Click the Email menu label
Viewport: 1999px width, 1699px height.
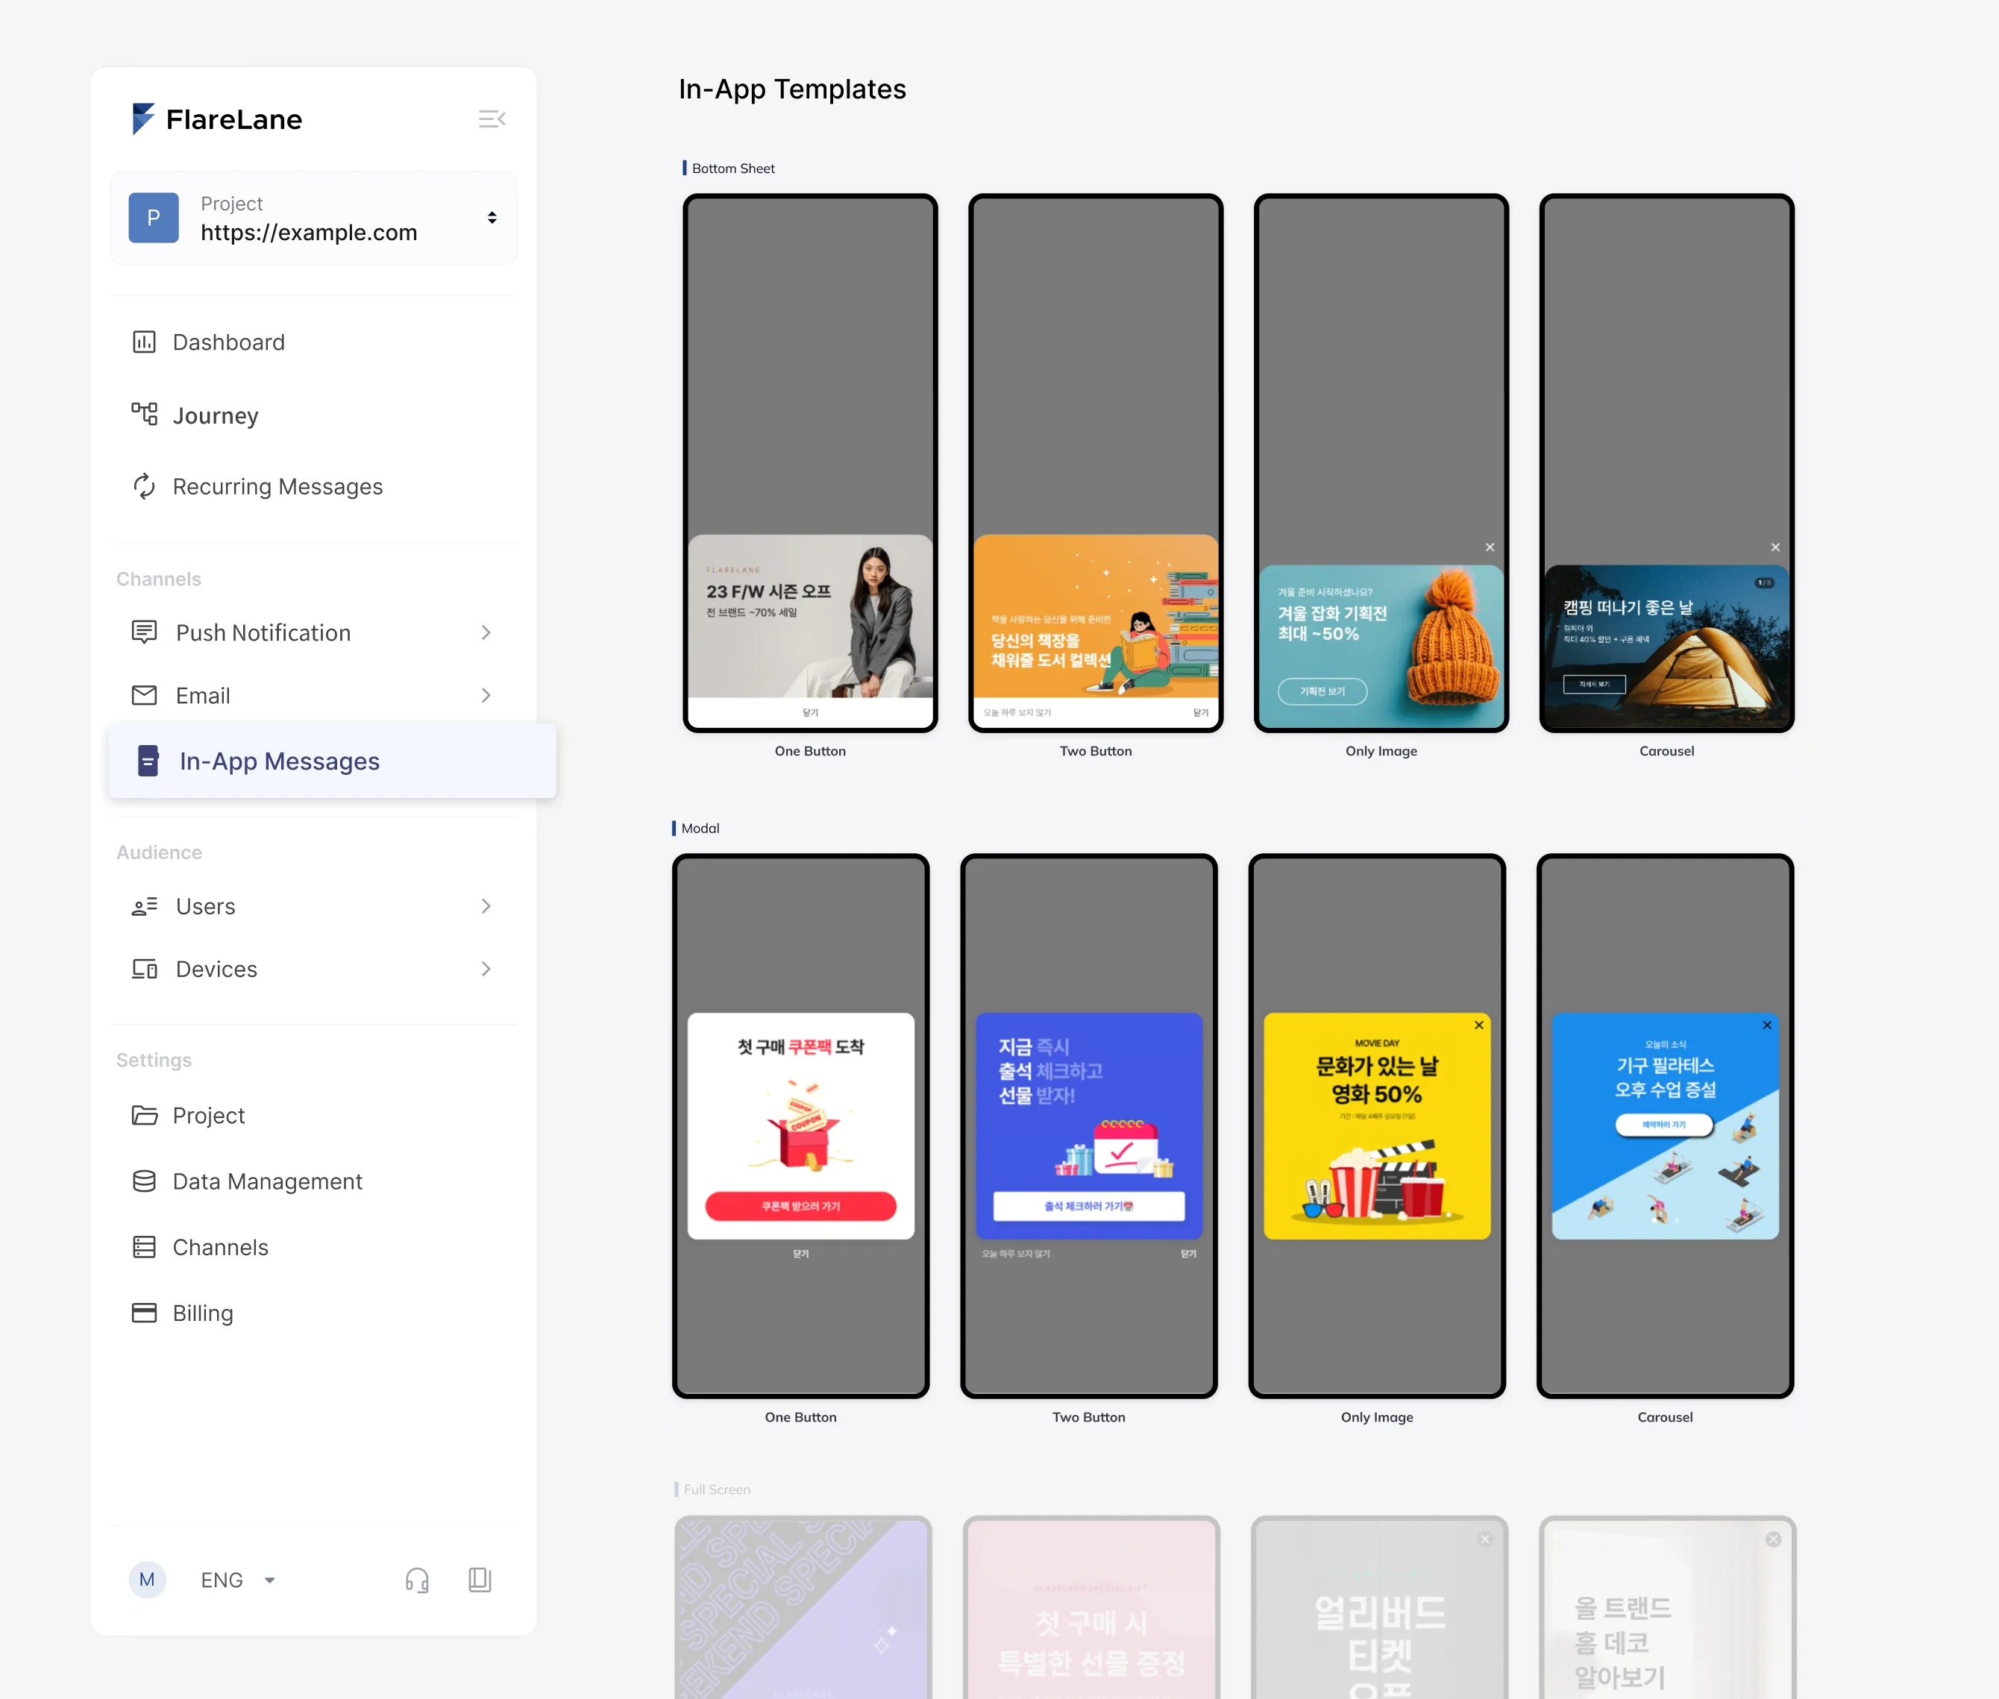point(204,695)
